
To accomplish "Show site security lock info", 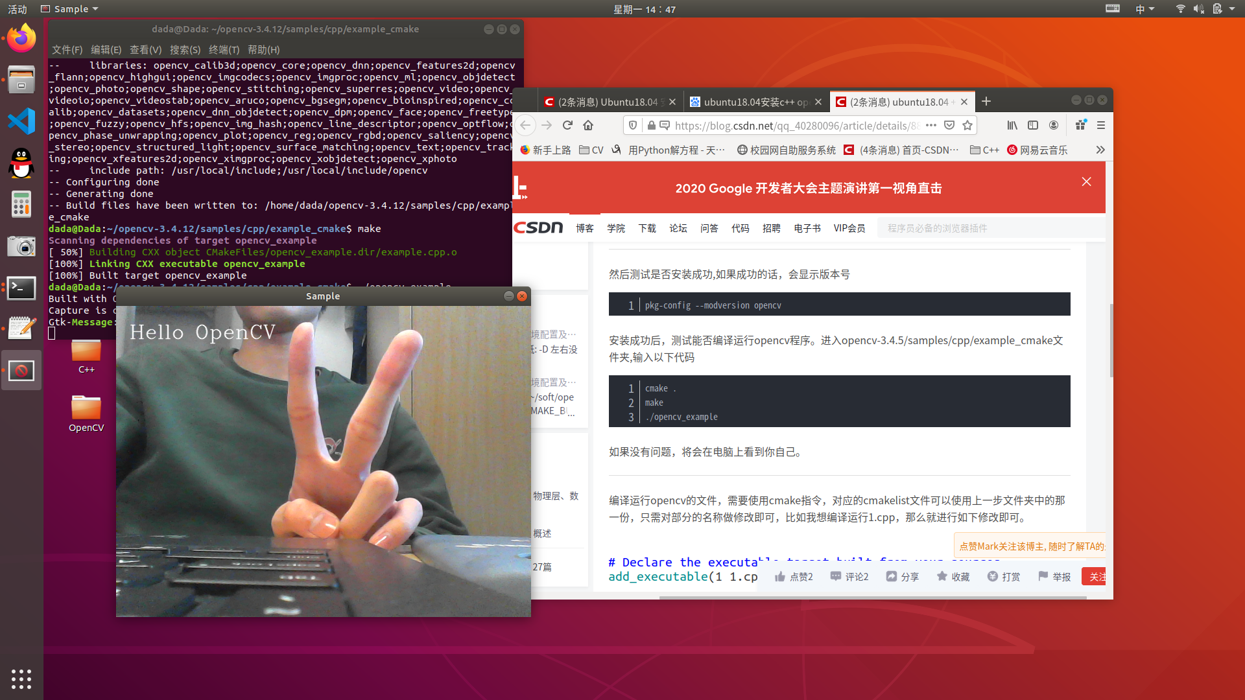I will coord(651,125).
